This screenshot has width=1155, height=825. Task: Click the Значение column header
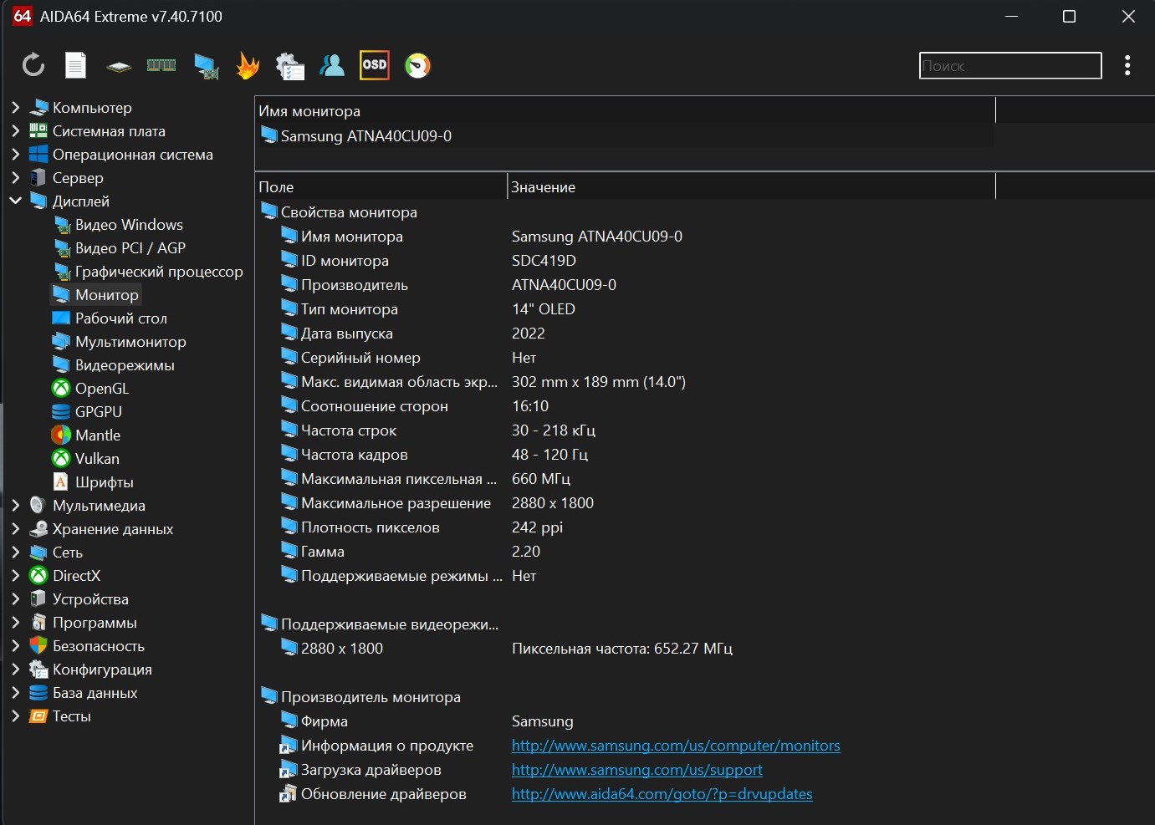click(543, 187)
